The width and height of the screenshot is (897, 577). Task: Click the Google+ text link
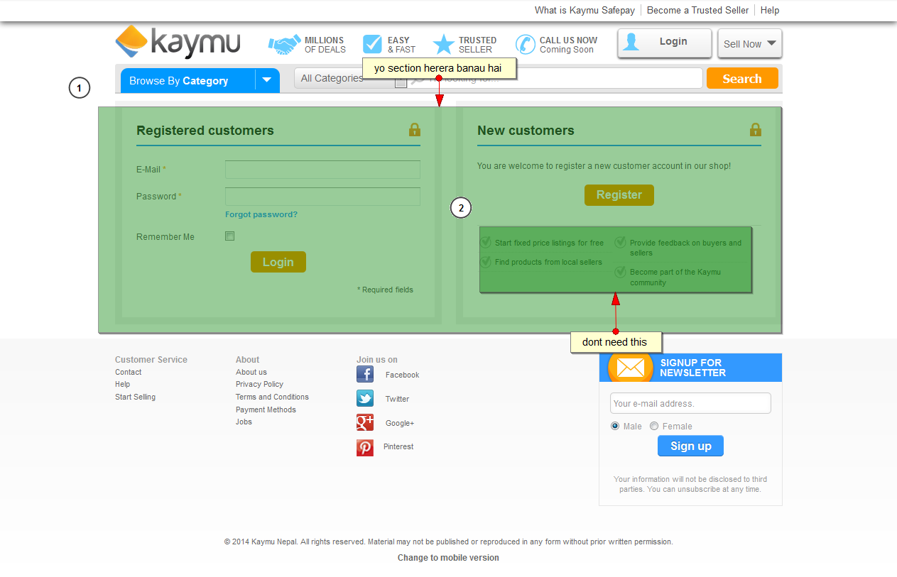[400, 423]
